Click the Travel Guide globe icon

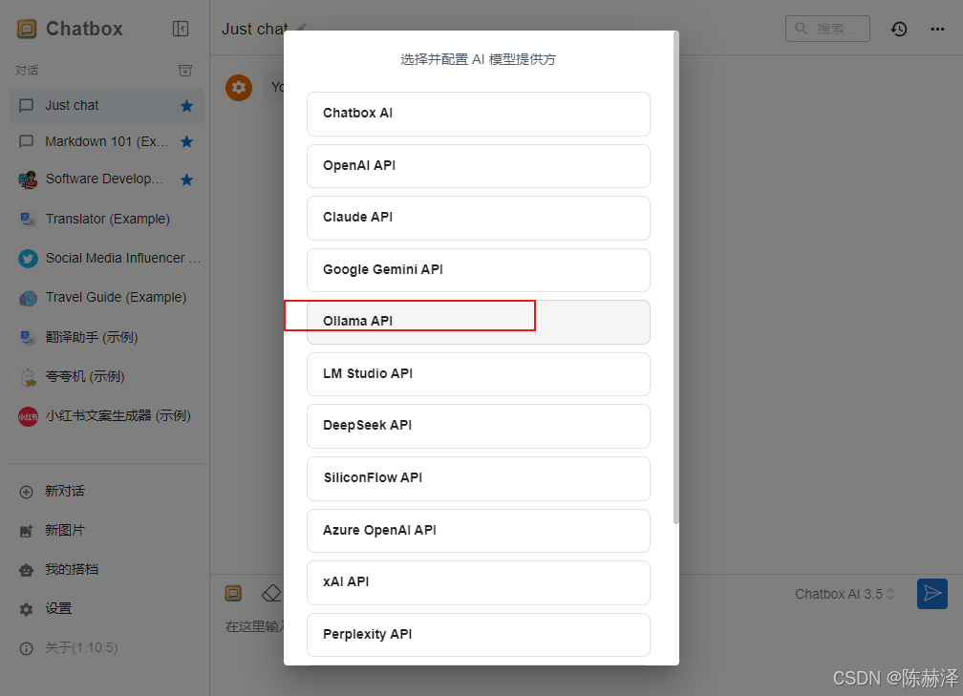point(28,298)
